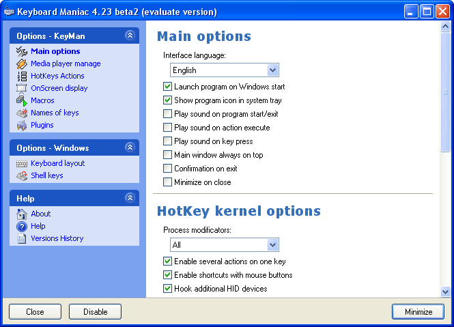Click the Help question mark icon
The image size is (454, 327).
click(22, 226)
